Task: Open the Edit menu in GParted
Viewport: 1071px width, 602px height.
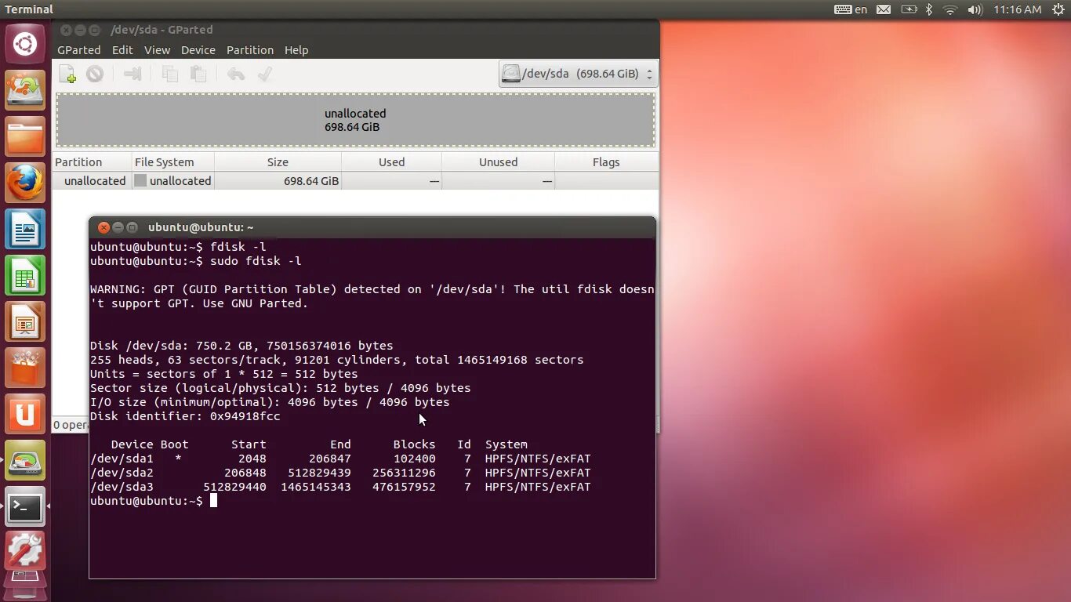Action: pyautogui.click(x=122, y=50)
